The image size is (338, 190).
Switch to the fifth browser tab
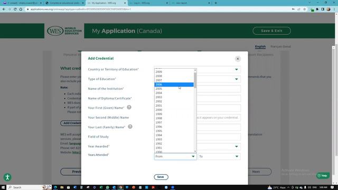coord(191,3)
